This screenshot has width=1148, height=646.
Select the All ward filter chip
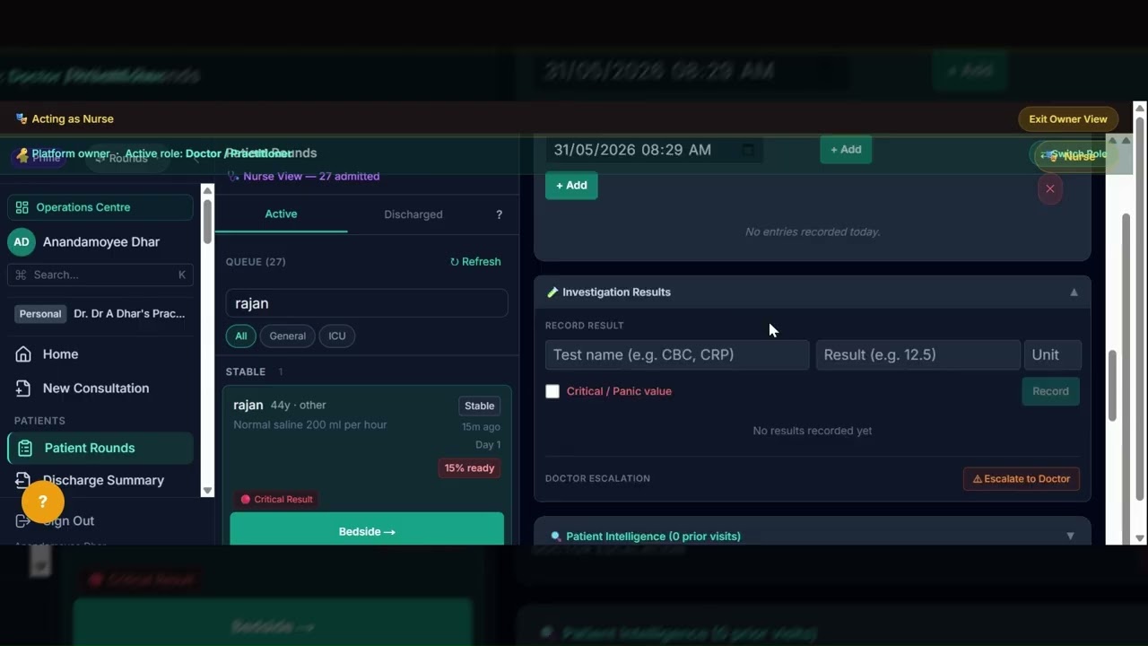tap(241, 336)
